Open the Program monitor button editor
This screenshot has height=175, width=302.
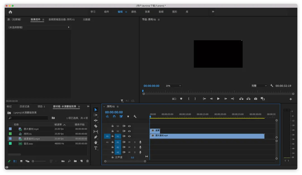291,99
